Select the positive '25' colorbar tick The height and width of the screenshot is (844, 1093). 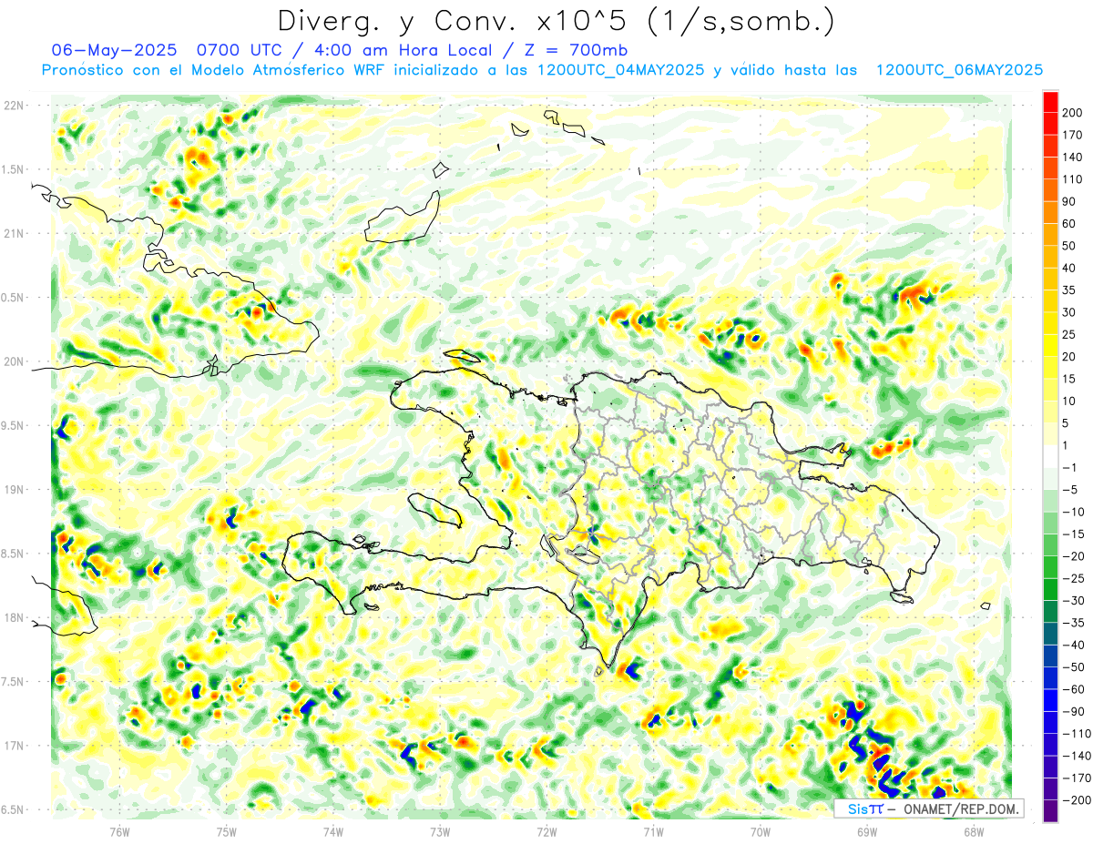tap(1069, 334)
